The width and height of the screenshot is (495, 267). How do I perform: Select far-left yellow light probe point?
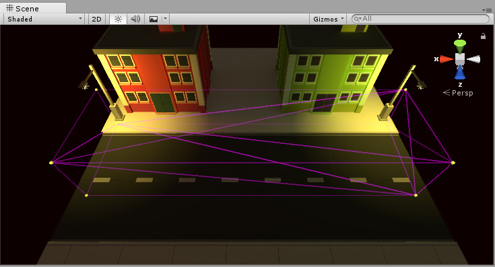51,163
